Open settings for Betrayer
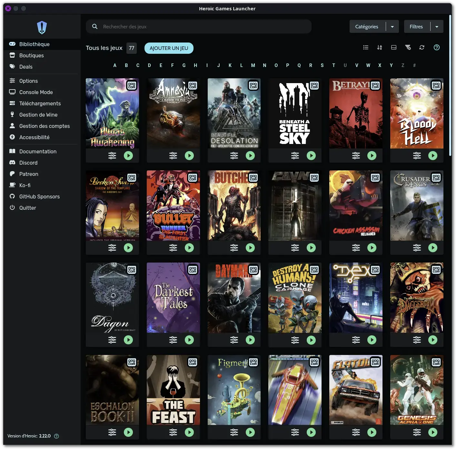This screenshot has height=450, width=457. click(356, 156)
